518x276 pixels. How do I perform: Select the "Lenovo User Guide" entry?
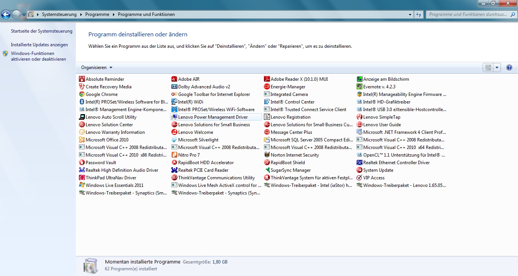[x=378, y=125]
